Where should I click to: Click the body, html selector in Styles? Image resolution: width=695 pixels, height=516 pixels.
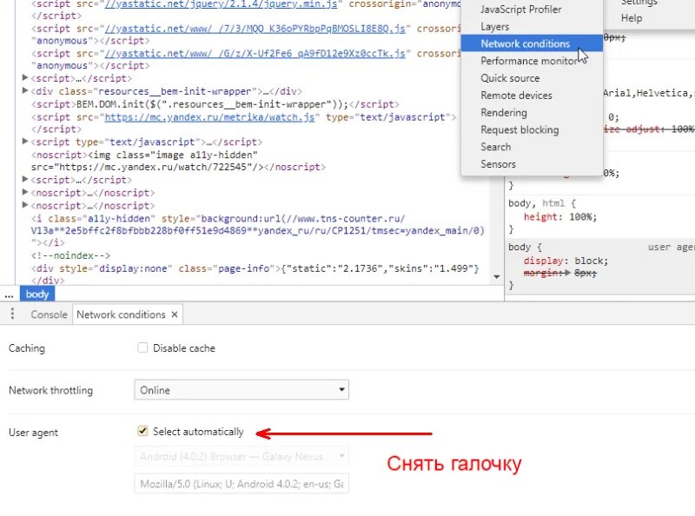click(x=536, y=203)
